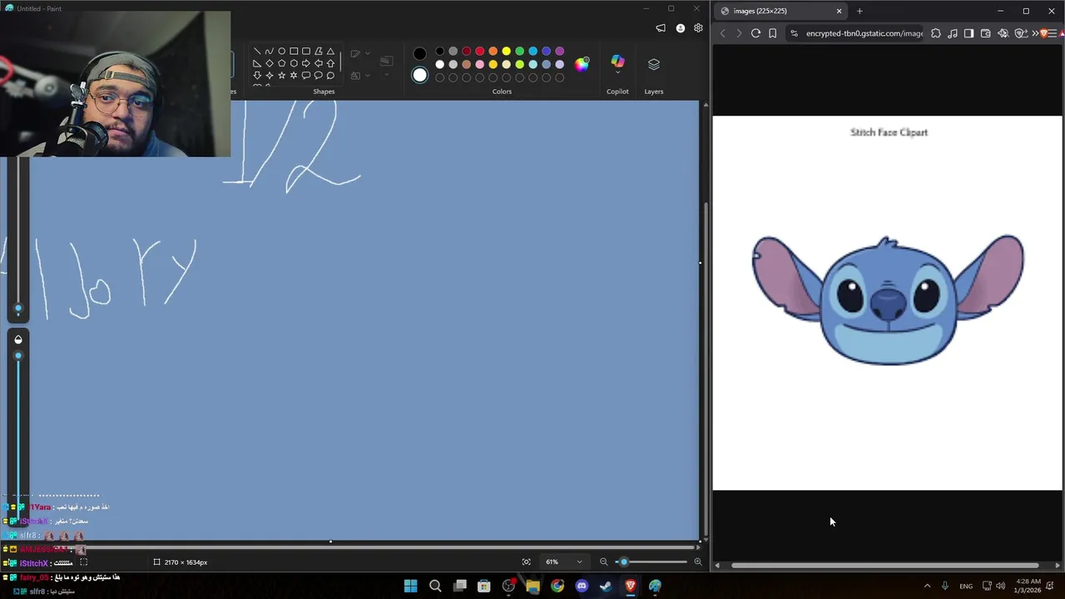Open Steam from the taskbar
1065x599 pixels.
pyautogui.click(x=606, y=586)
